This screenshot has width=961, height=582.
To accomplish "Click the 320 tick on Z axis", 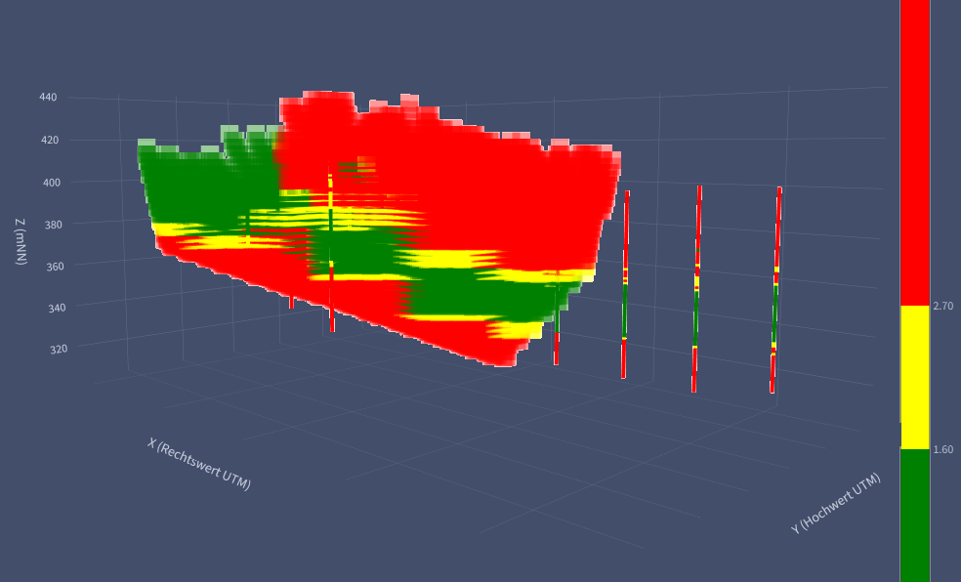I will click(x=59, y=349).
